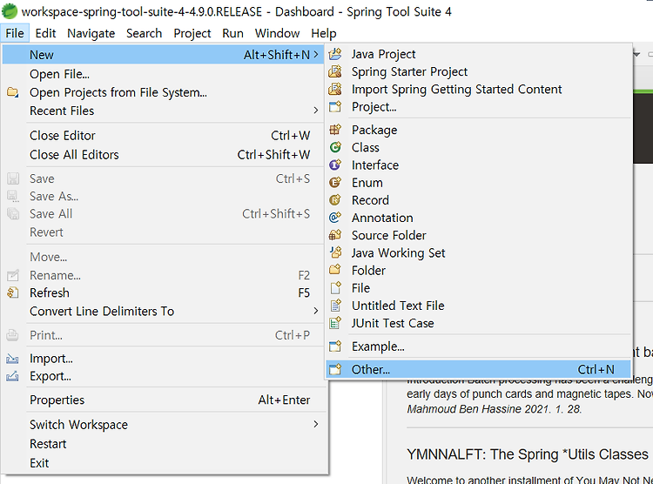This screenshot has width=653, height=484.
Task: Click the Example... wizard icon
Action: point(335,346)
